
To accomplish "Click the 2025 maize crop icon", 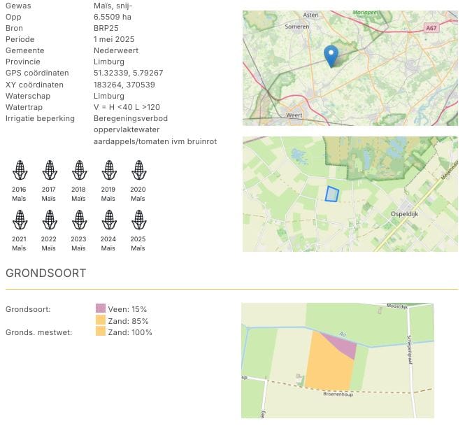I will [138, 220].
